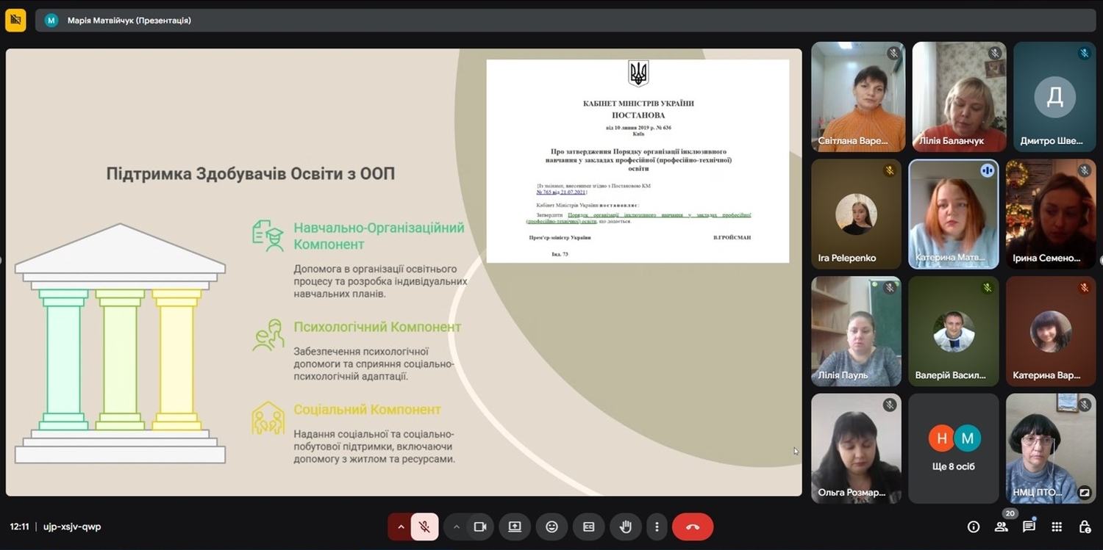Open the 'Ще 8 осіб' participants tile
This screenshot has width=1103, height=550.
click(954, 448)
